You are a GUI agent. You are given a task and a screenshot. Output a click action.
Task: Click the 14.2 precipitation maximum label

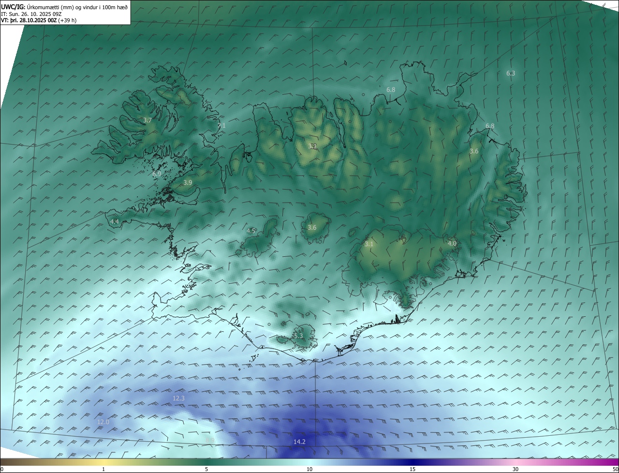[299, 442]
